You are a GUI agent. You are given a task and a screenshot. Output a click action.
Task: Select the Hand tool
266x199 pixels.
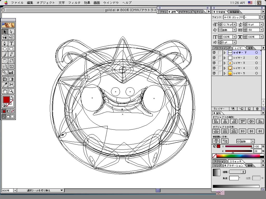click(5, 91)
